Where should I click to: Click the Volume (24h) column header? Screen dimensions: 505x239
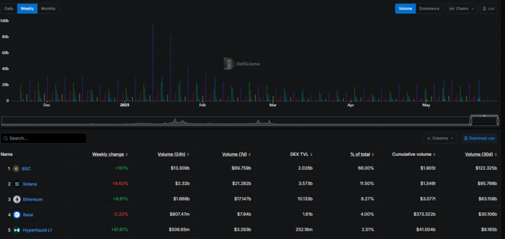[171, 154]
